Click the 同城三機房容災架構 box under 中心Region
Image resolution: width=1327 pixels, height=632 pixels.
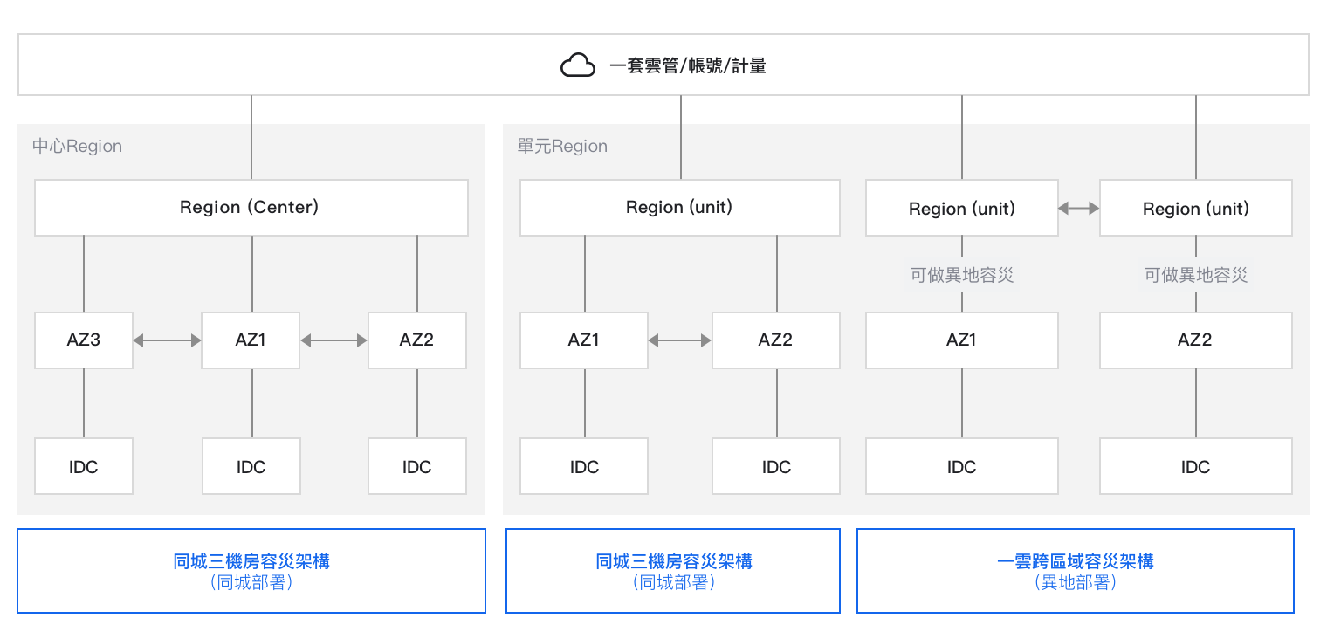251,571
